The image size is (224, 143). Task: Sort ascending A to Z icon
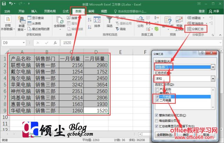click(90, 19)
